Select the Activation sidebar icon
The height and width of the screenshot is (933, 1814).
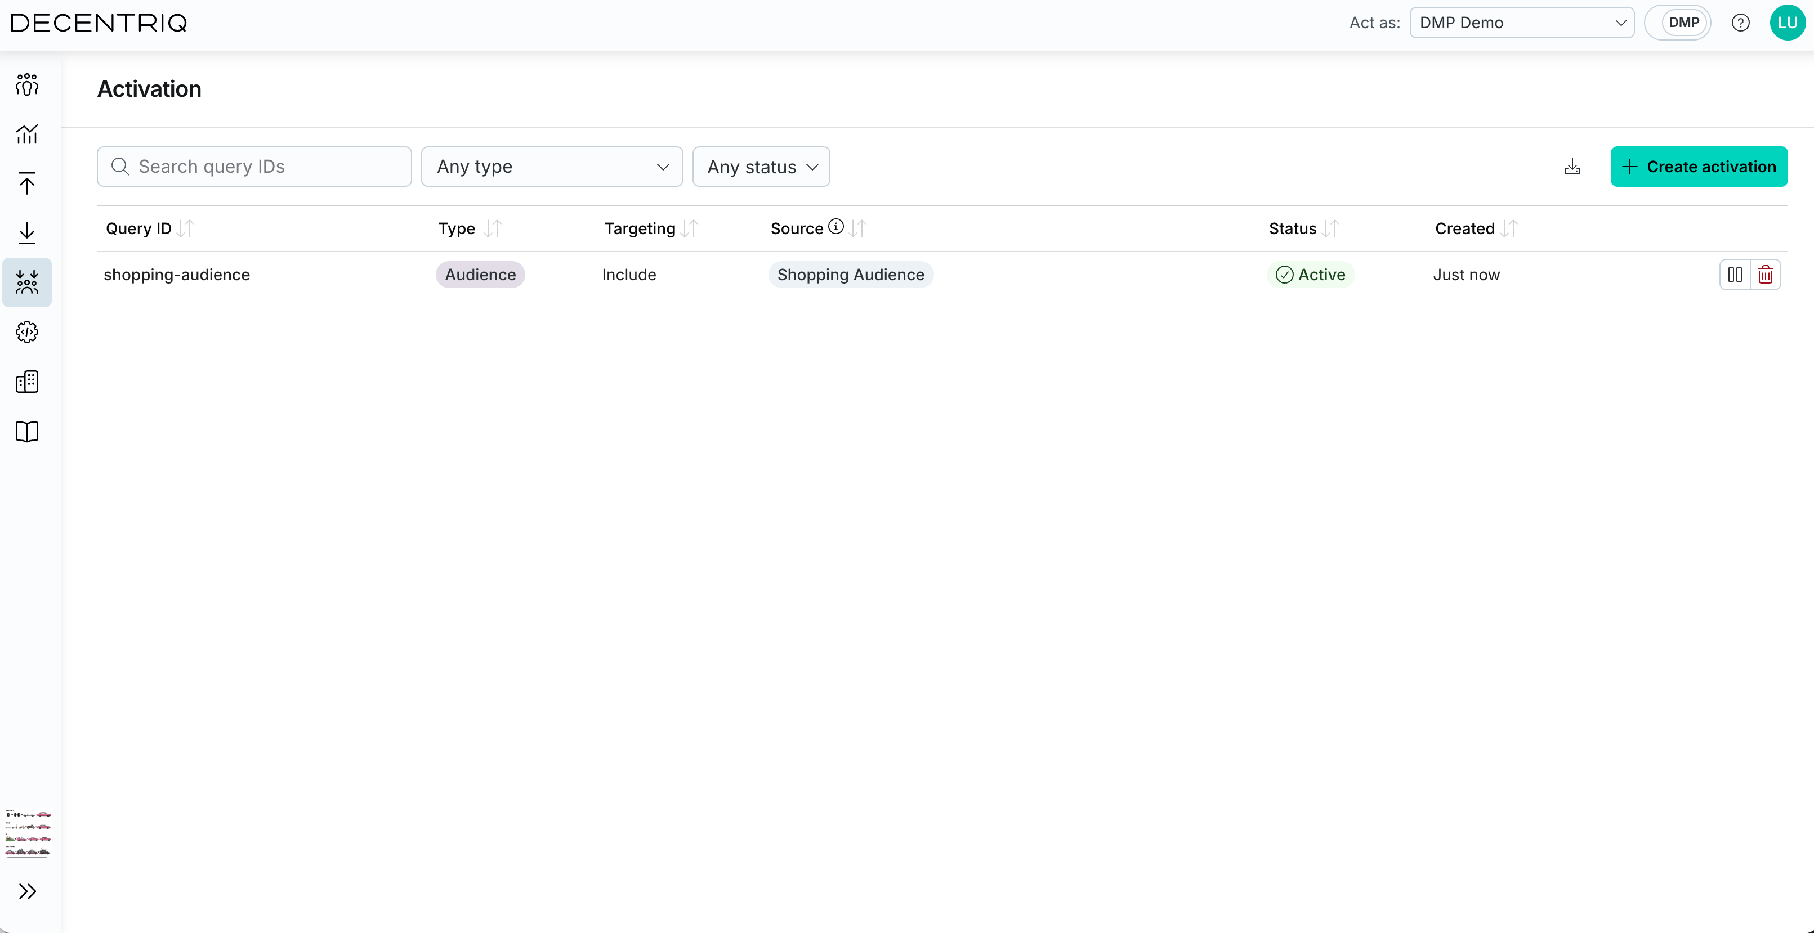(x=27, y=282)
